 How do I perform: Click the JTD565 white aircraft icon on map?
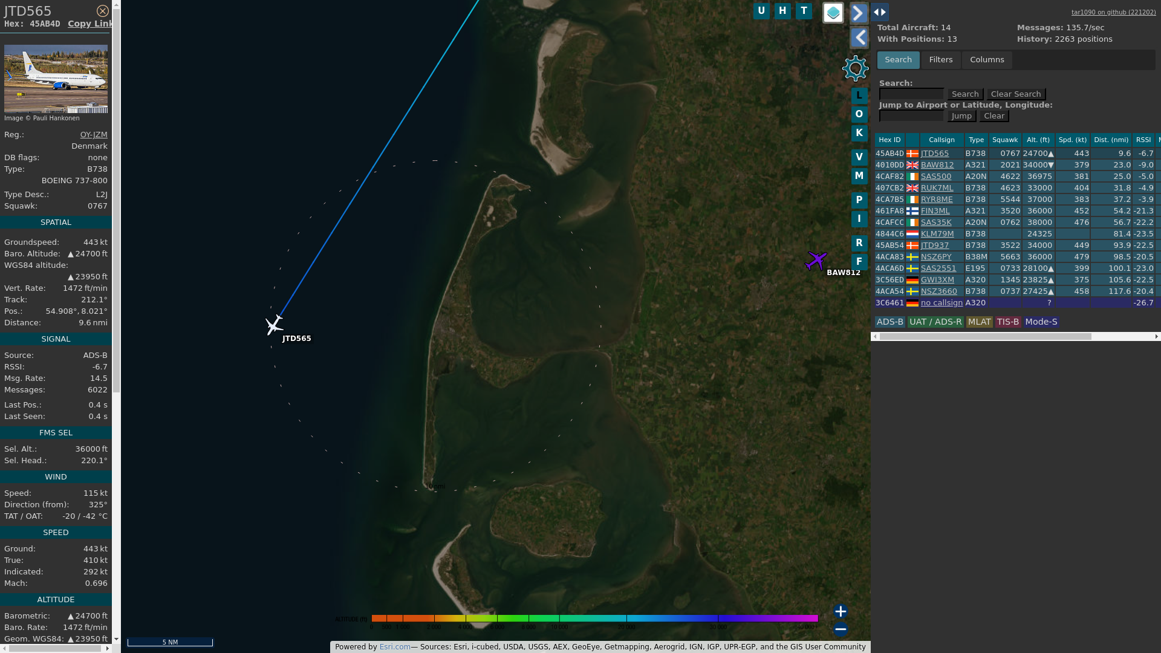pos(274,325)
